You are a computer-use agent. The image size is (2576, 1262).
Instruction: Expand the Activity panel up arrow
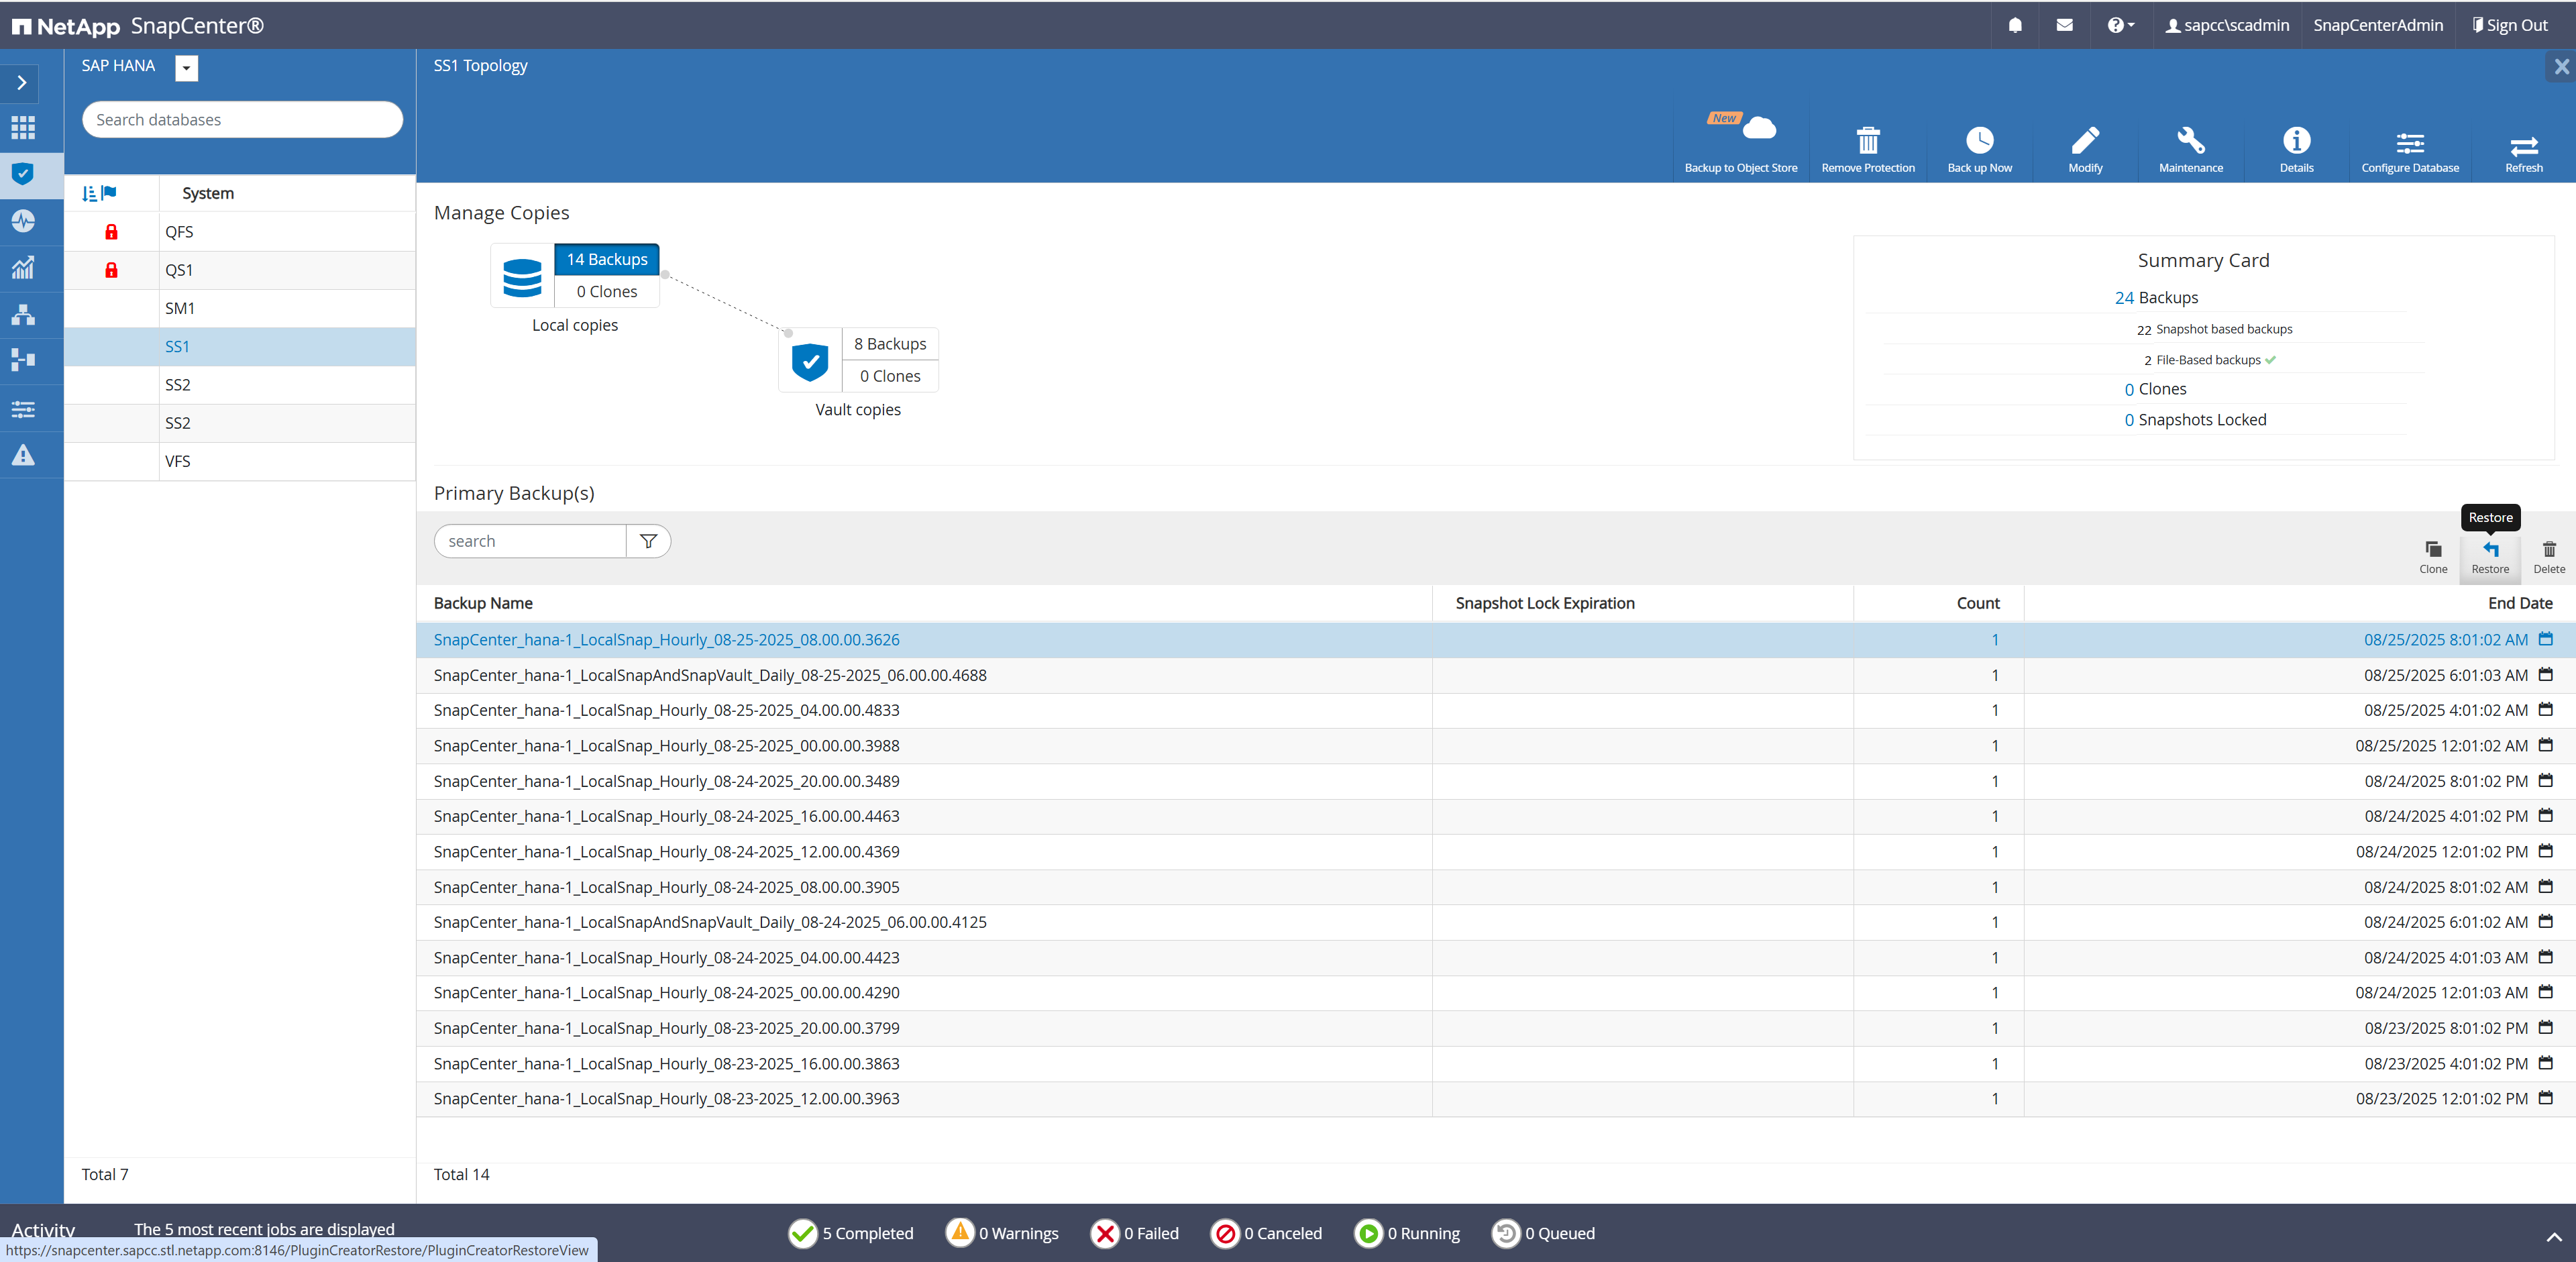2553,1237
